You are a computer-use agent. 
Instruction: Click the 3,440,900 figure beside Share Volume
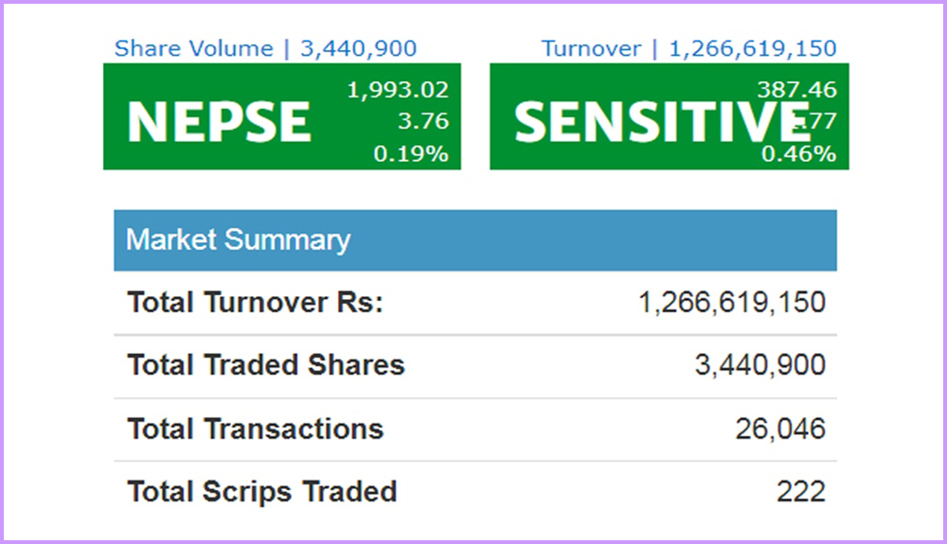(x=359, y=49)
